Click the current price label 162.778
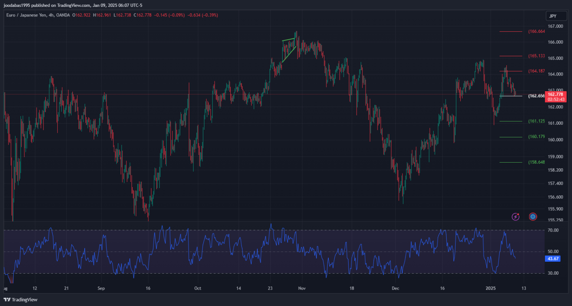The image size is (572, 306). point(555,94)
